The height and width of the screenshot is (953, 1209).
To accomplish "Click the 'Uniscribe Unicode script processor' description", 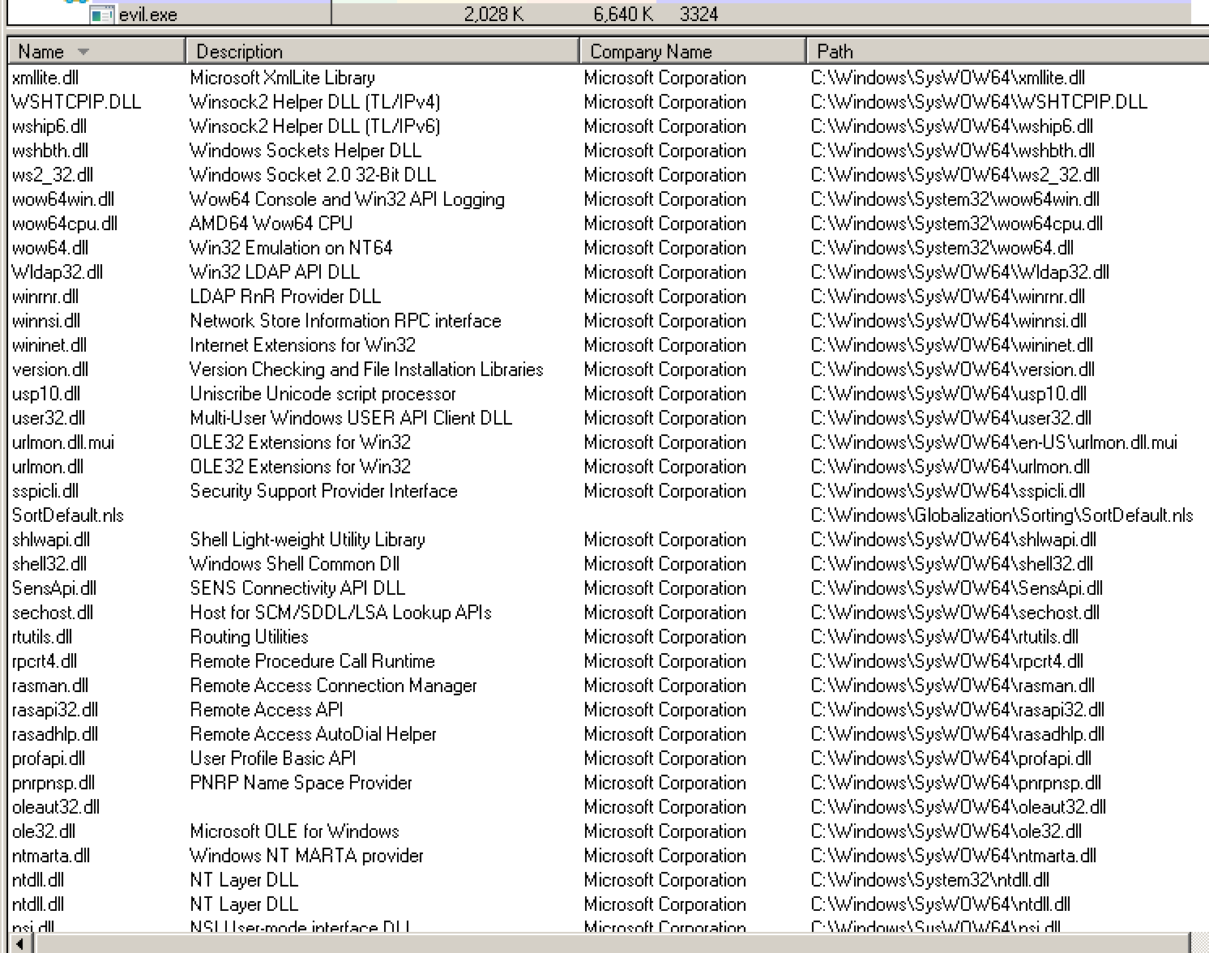I will point(323,394).
